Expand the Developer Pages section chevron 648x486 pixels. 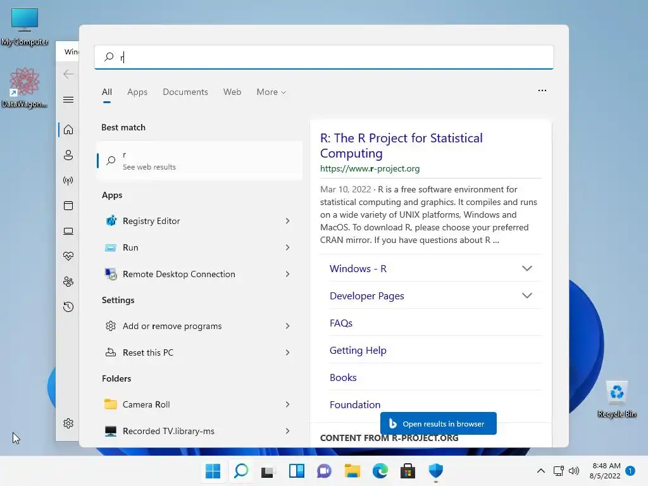527,296
